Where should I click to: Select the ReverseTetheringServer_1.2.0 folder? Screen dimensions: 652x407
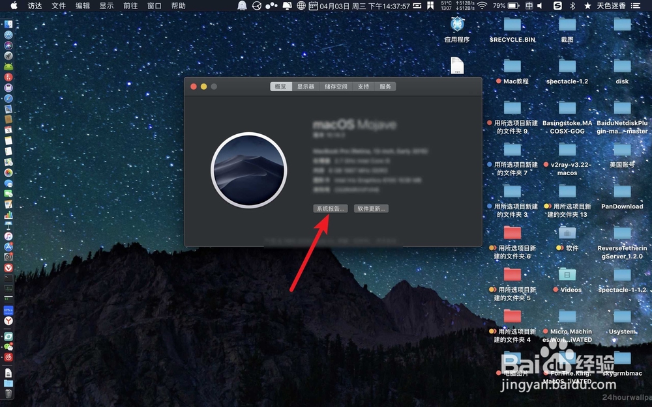622,233
